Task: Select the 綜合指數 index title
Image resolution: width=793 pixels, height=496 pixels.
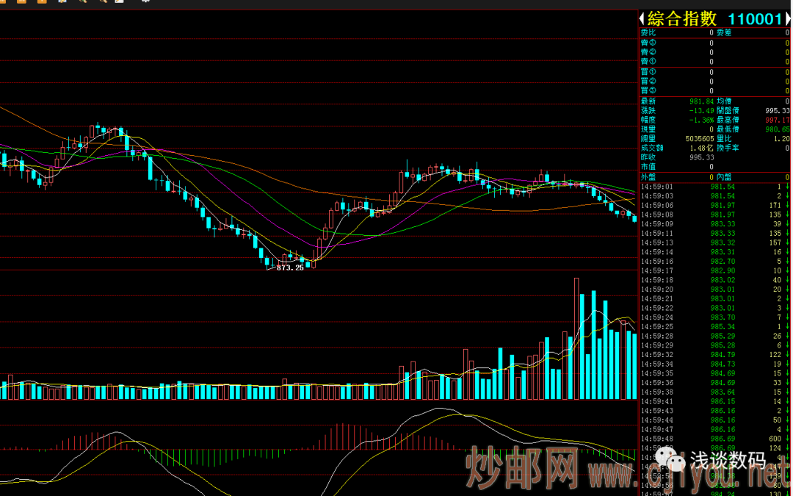Action: click(682, 19)
